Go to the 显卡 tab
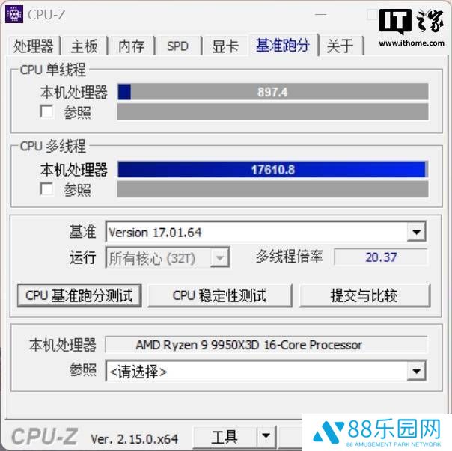Image resolution: width=452 pixels, height=451 pixels. click(x=225, y=46)
